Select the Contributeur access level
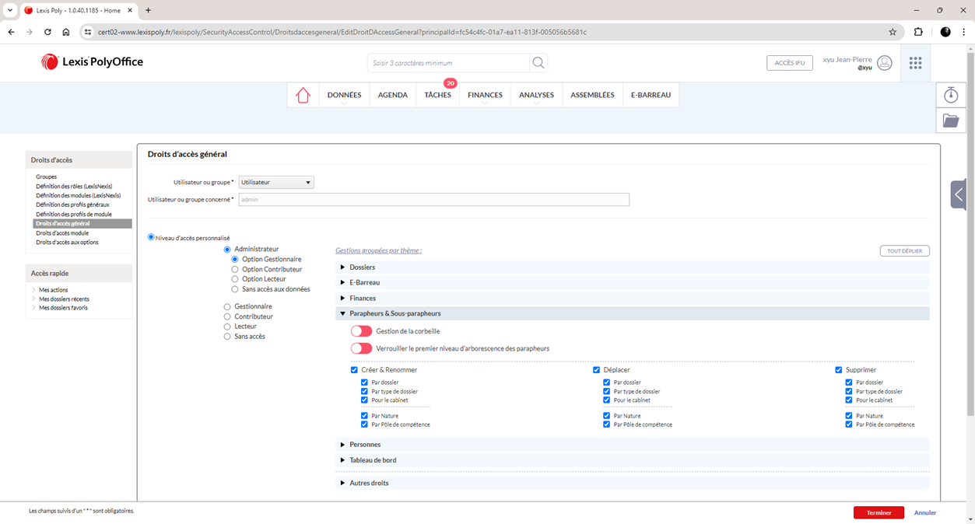This screenshot has width=975, height=524. [x=227, y=316]
